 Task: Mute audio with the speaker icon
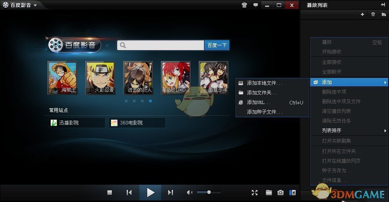(190, 193)
